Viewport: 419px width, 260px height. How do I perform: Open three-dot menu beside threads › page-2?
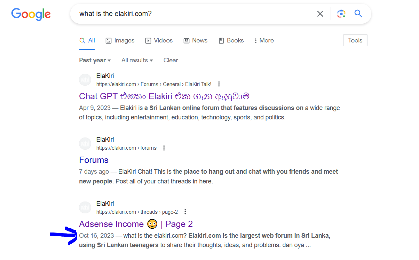[185, 212]
